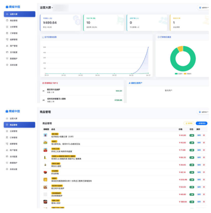Click the 结算管理 icon in the upper sidebar
The image size is (211, 213).
pyautogui.click(x=7, y=39)
